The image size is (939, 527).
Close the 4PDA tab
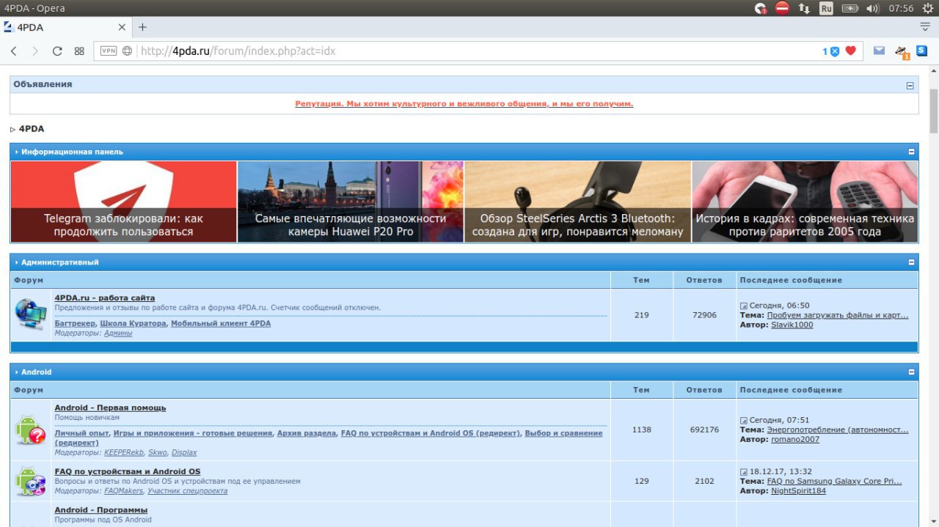coord(122,27)
